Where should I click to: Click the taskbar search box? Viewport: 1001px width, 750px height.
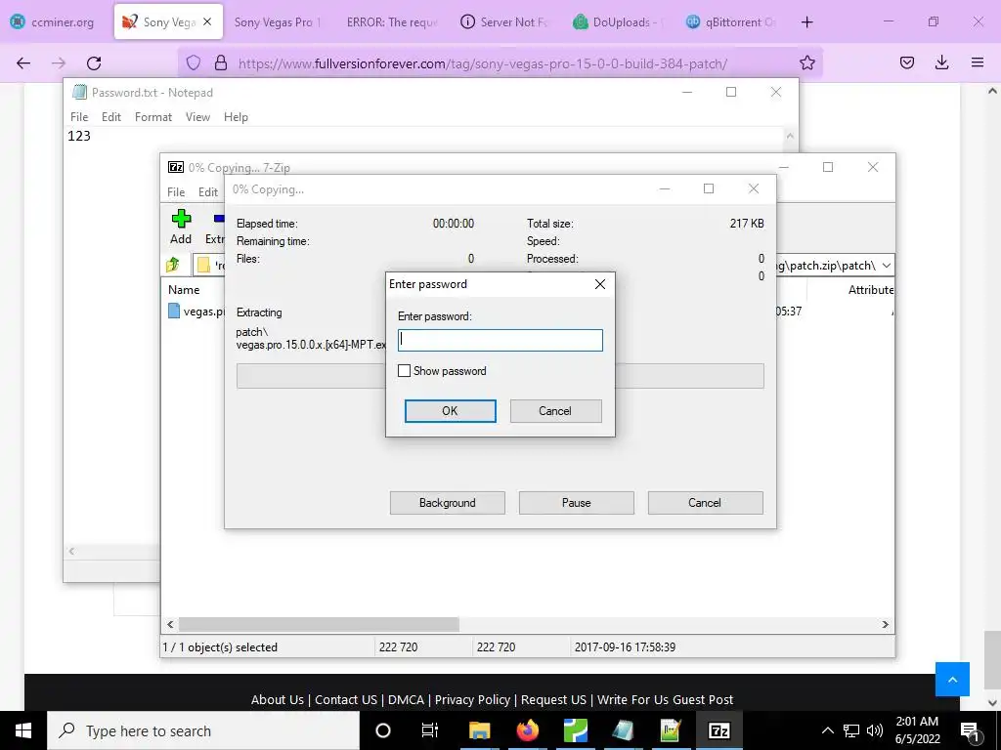tap(203, 730)
